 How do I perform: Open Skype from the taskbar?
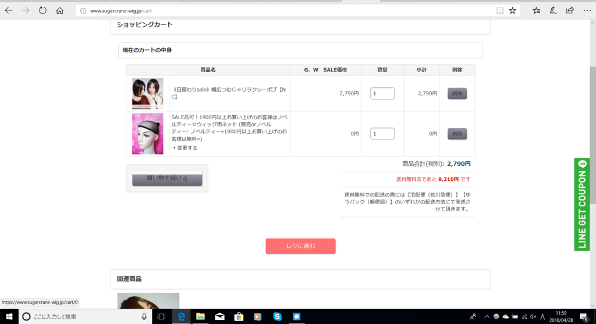click(x=277, y=316)
